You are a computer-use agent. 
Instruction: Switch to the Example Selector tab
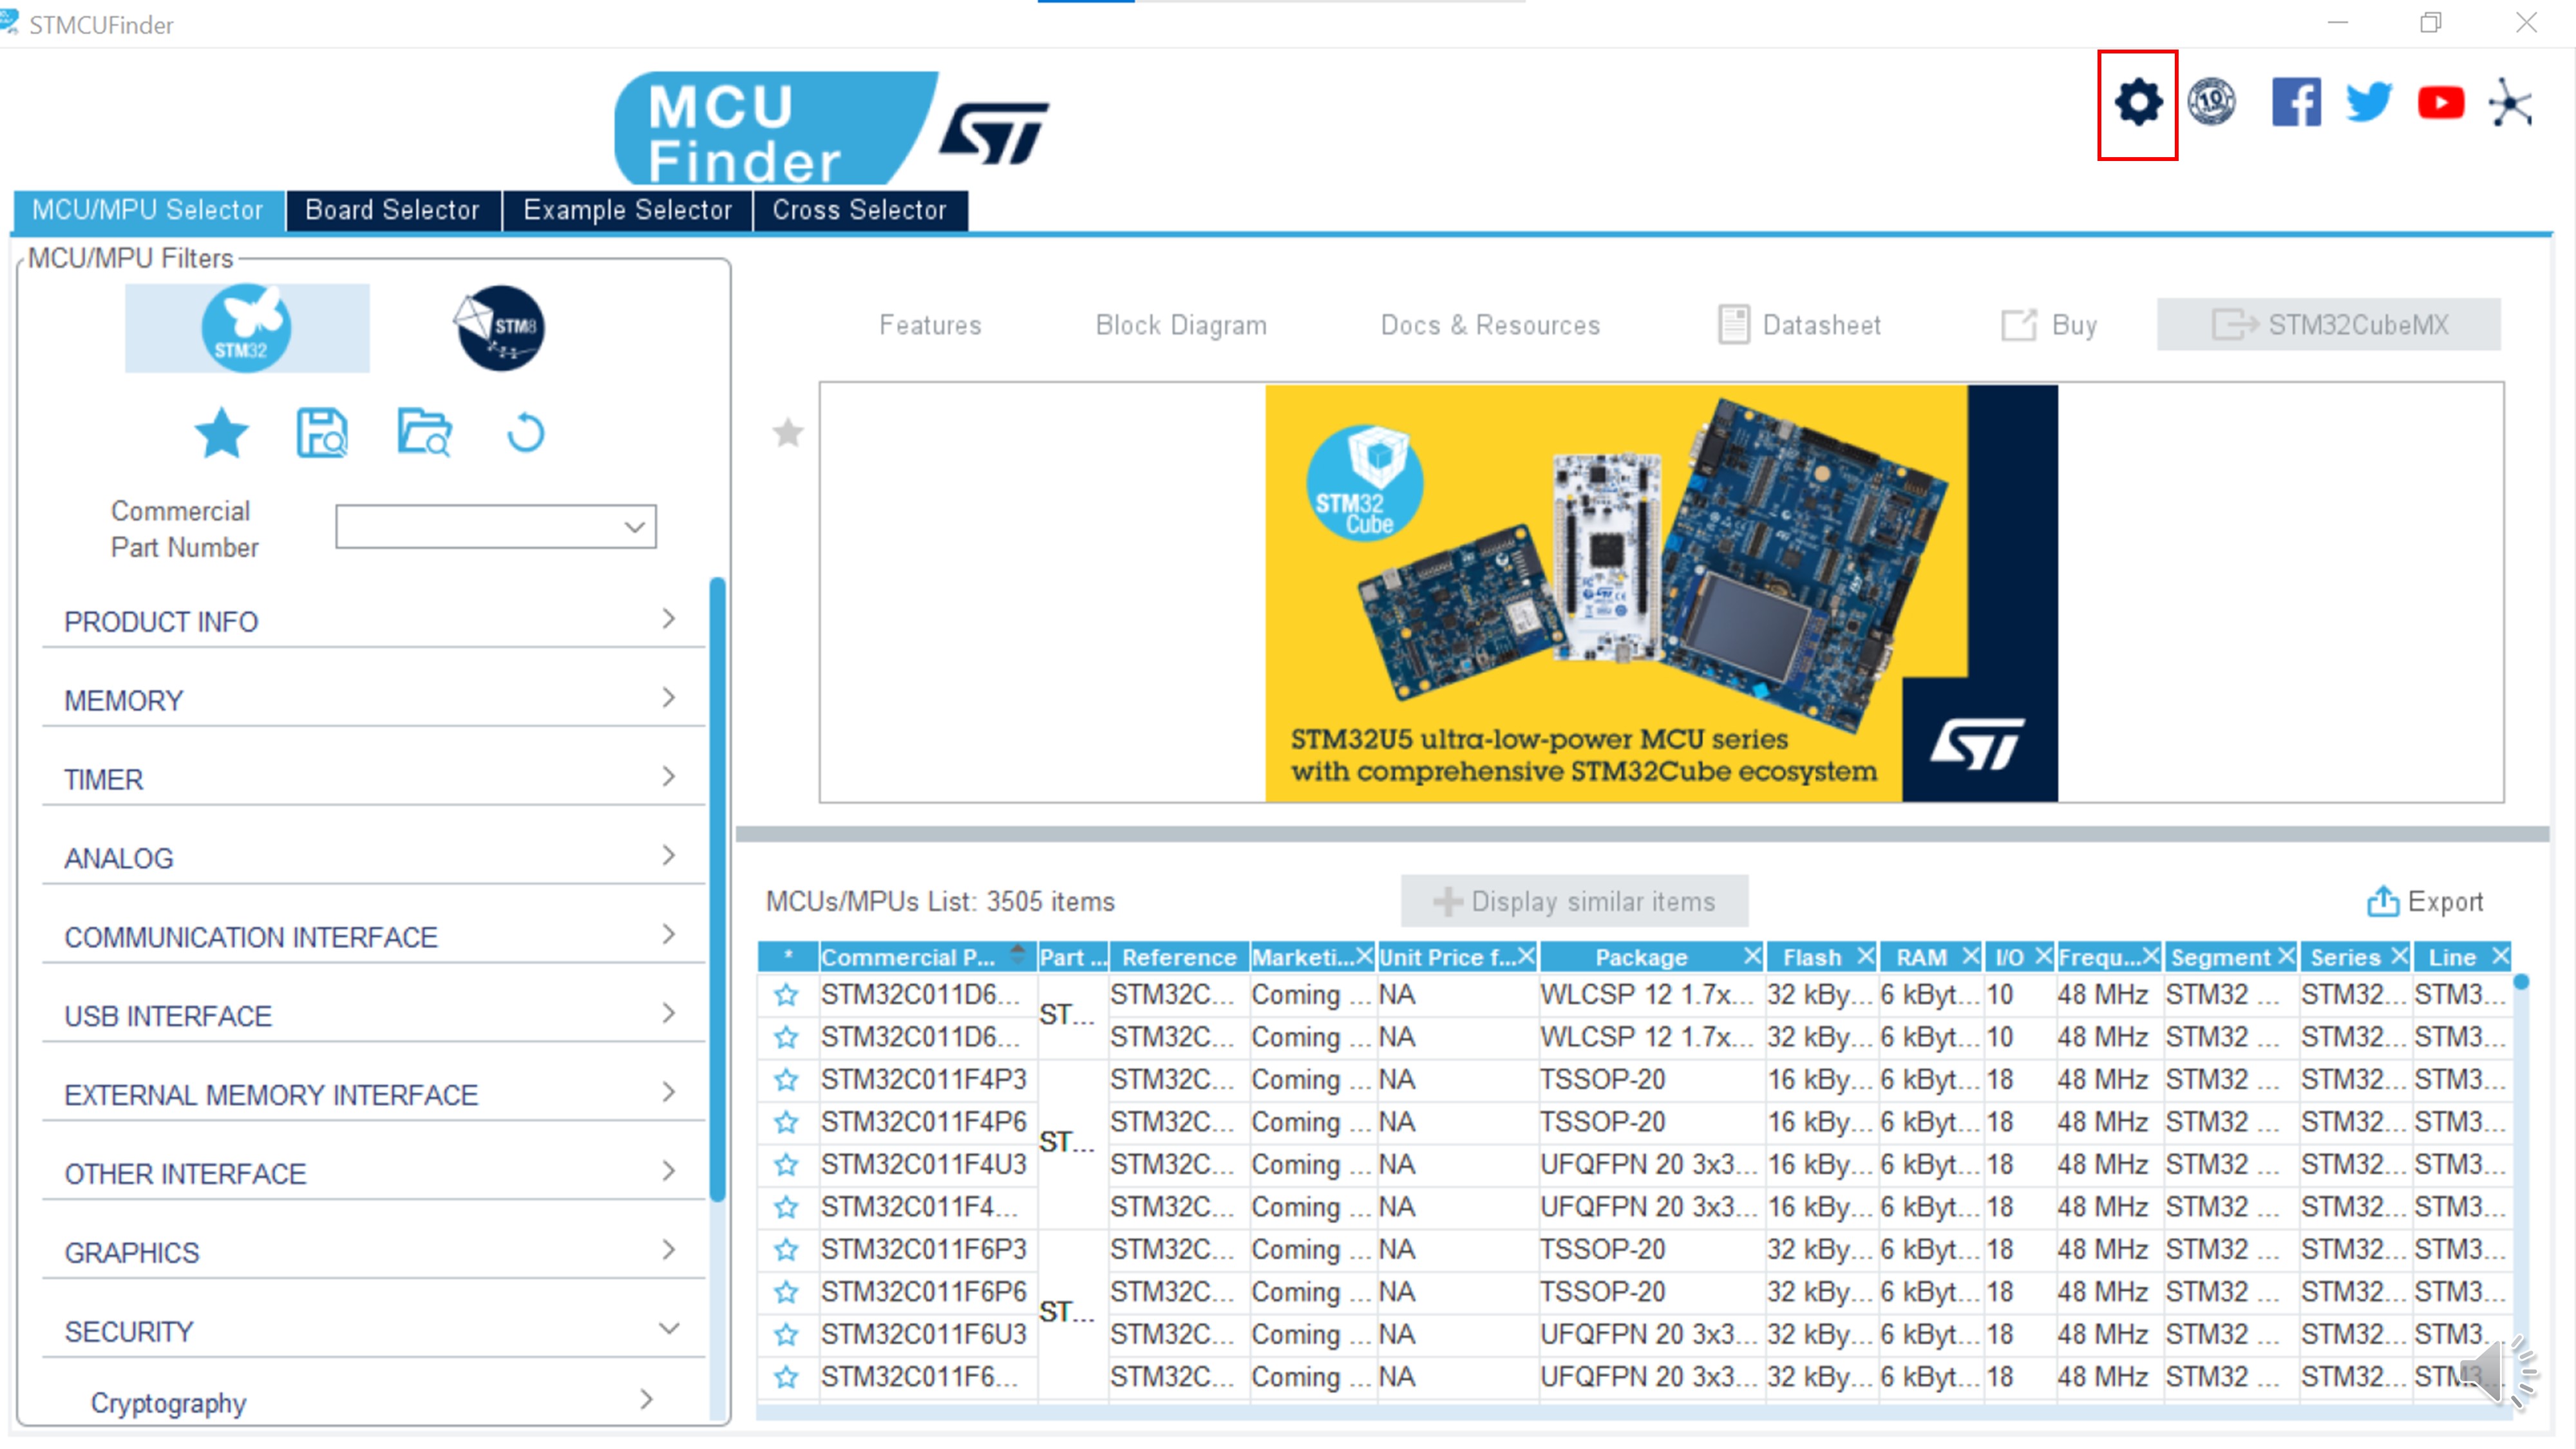click(627, 210)
